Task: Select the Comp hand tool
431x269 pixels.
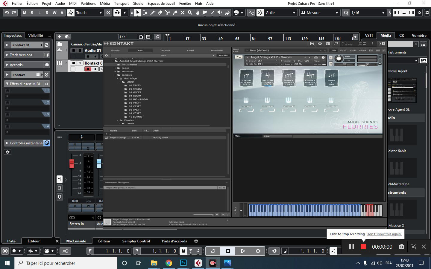Action: (197, 13)
